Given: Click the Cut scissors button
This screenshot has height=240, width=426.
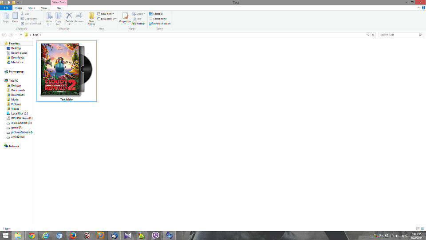Looking at the screenshot, I should coord(25,14).
